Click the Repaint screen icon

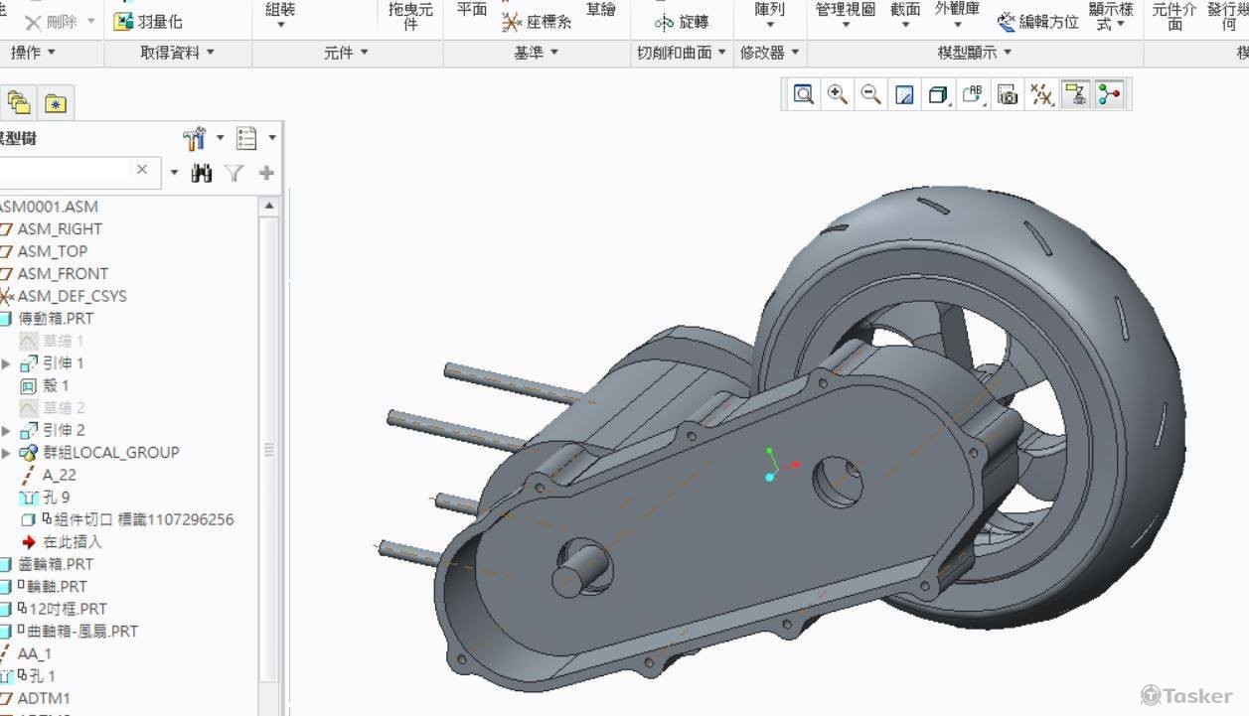pyautogui.click(x=905, y=94)
